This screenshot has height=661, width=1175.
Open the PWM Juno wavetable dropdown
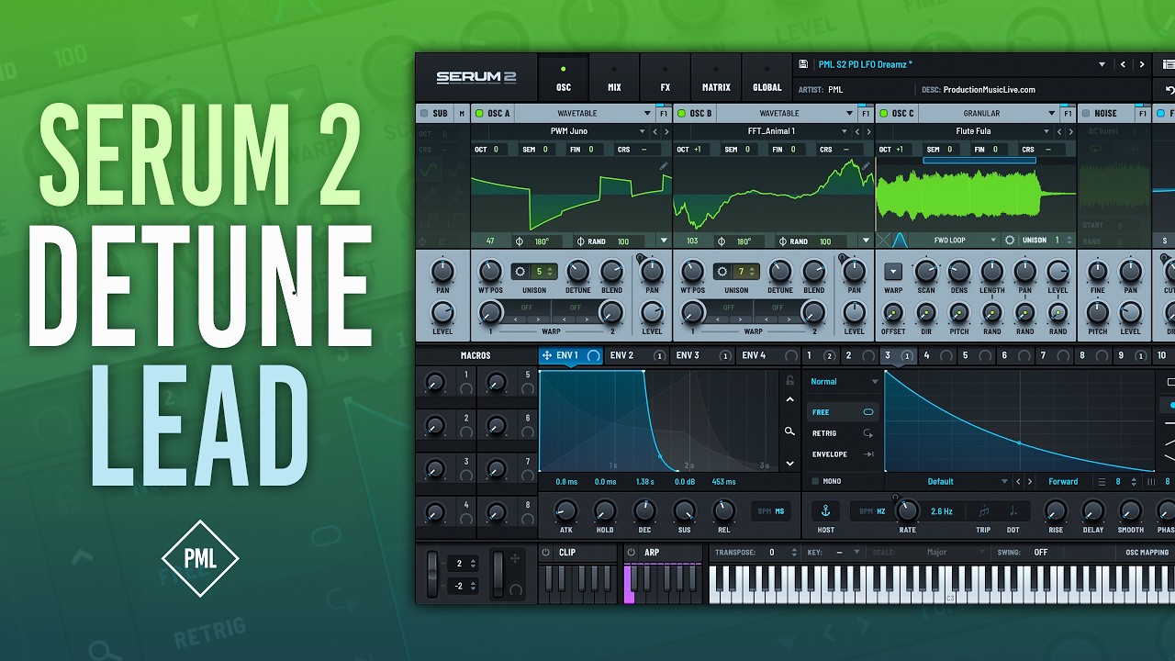pyautogui.click(x=569, y=131)
